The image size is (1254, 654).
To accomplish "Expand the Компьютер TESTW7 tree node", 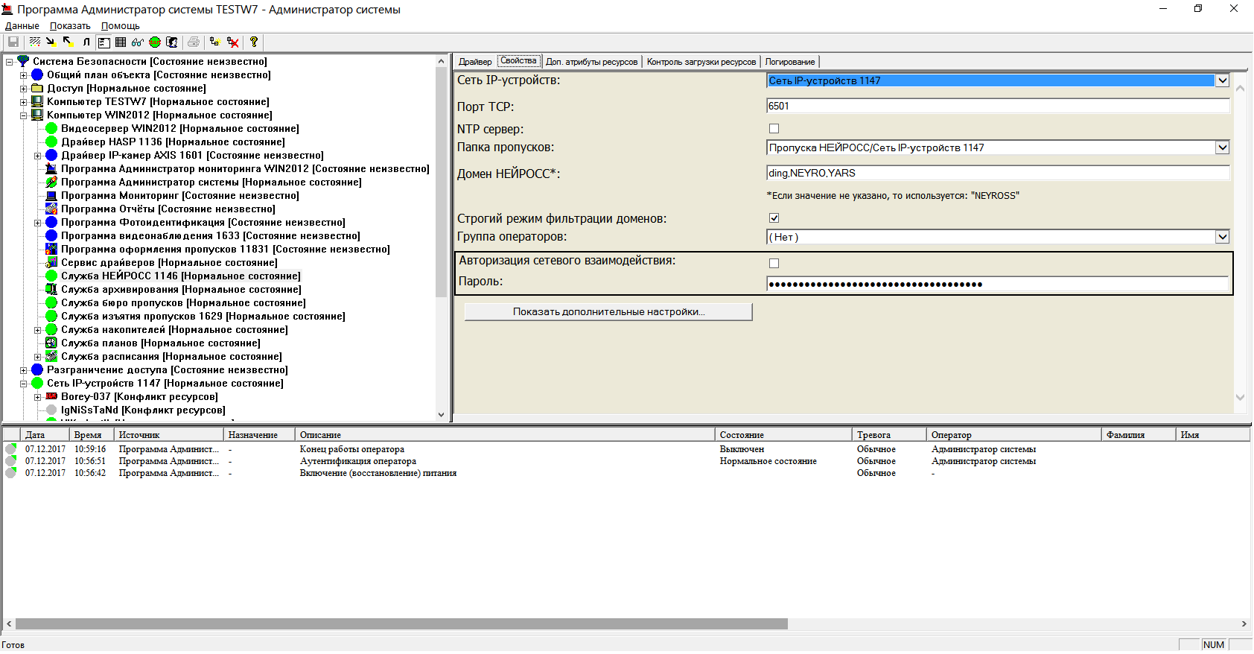I will pos(23,102).
